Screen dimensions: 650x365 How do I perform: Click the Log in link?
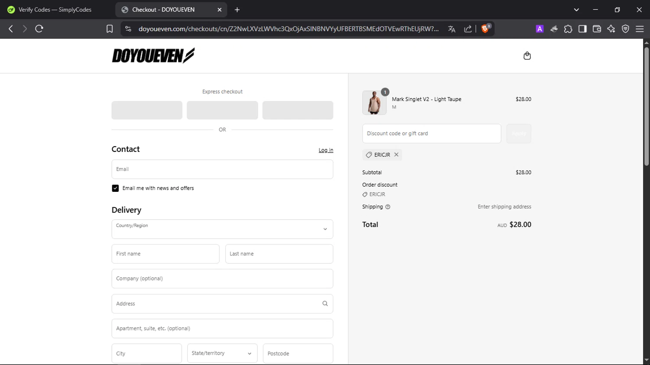click(326, 150)
